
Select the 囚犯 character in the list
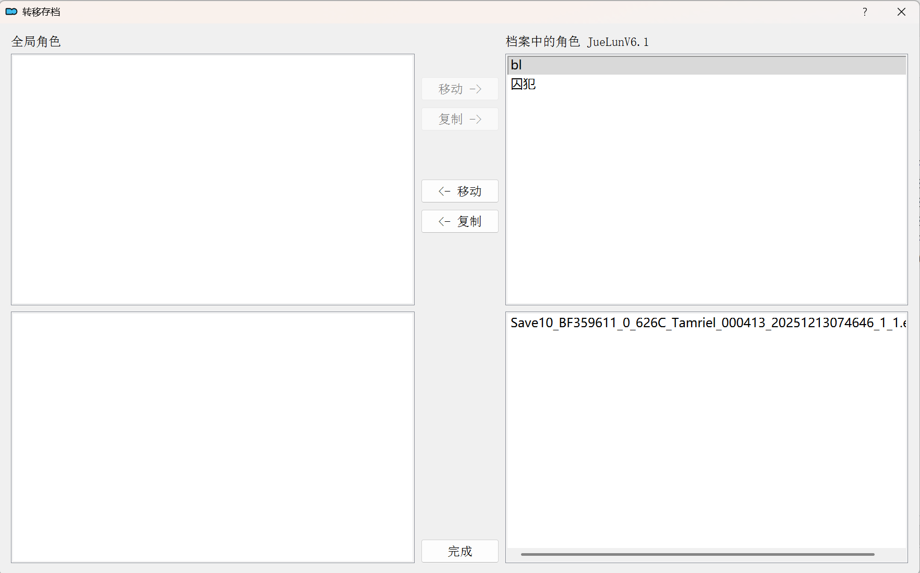click(x=523, y=84)
